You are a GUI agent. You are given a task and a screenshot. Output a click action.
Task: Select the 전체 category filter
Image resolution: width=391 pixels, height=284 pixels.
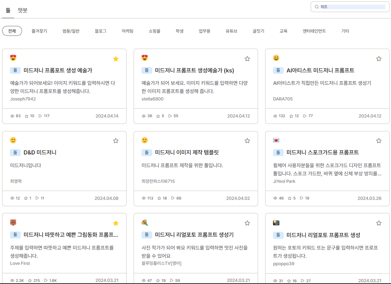[x=12, y=31]
